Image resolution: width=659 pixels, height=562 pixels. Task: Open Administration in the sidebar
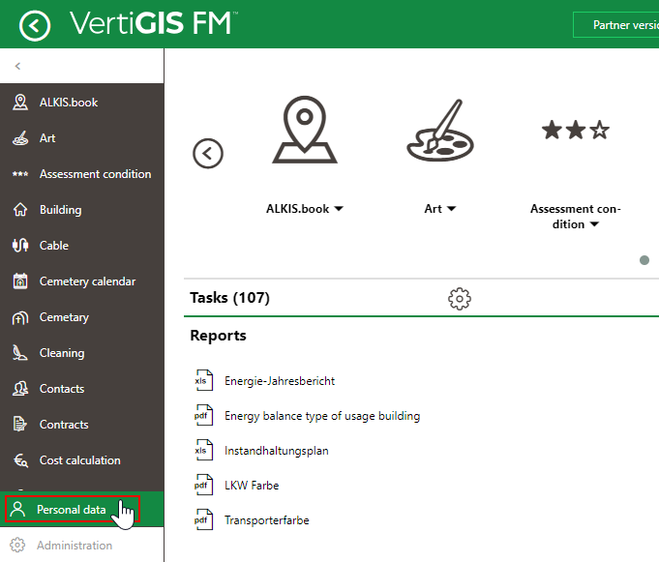tap(75, 546)
